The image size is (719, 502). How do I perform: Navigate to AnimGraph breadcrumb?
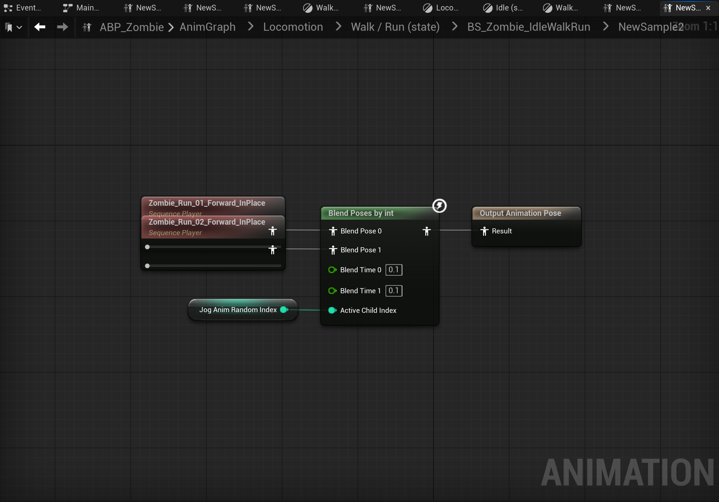[x=207, y=27]
